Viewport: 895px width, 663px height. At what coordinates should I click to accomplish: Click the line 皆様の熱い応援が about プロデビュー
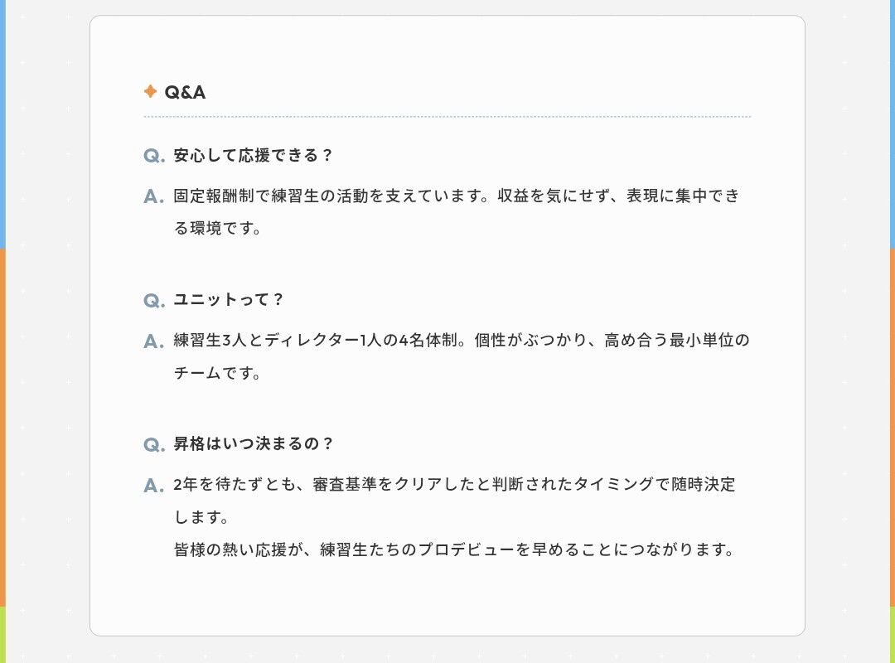(454, 549)
